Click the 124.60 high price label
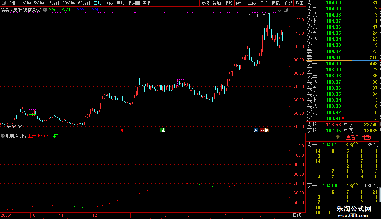 pyautogui.click(x=255, y=15)
